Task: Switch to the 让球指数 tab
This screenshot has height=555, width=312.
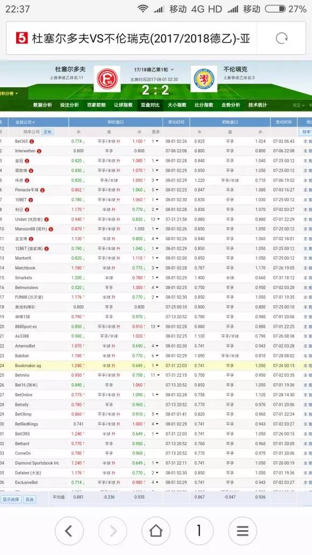Action: tap(123, 105)
